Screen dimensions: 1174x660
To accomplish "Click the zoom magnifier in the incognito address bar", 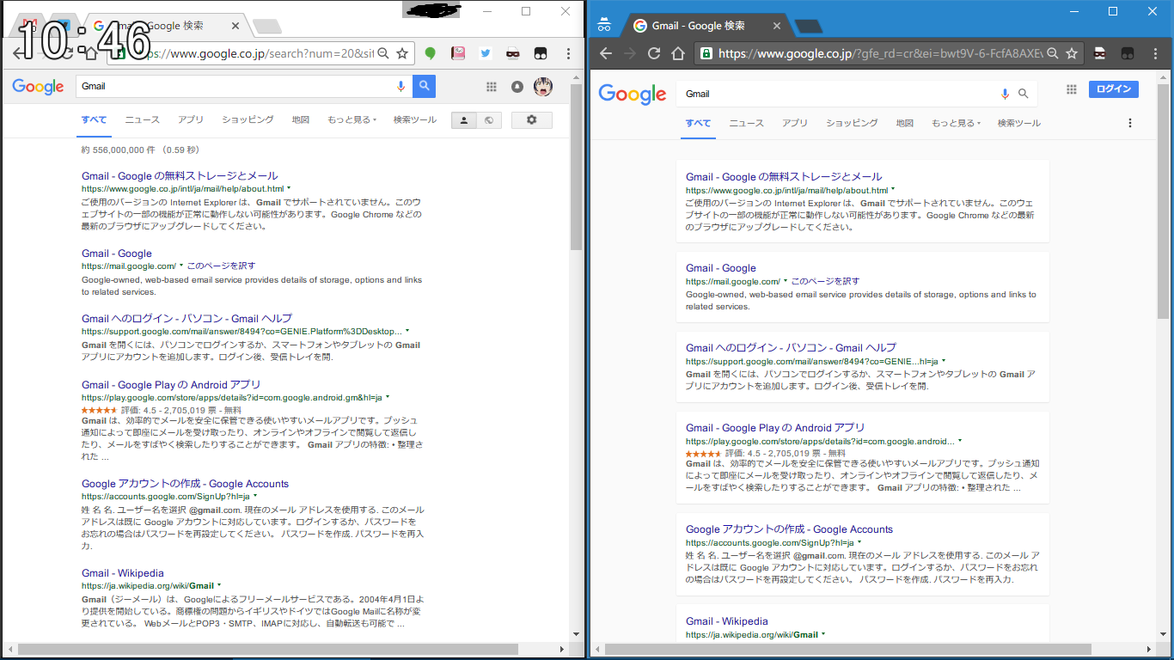I will pos(1053,53).
